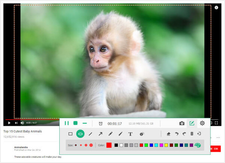Image resolution: width=225 pixels, height=163 pixels.
Task: Select the numbered callout step tool
Action: [142, 134]
